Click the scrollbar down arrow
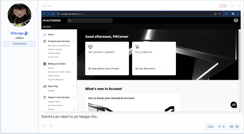This screenshot has height=134, width=244. 239,111
